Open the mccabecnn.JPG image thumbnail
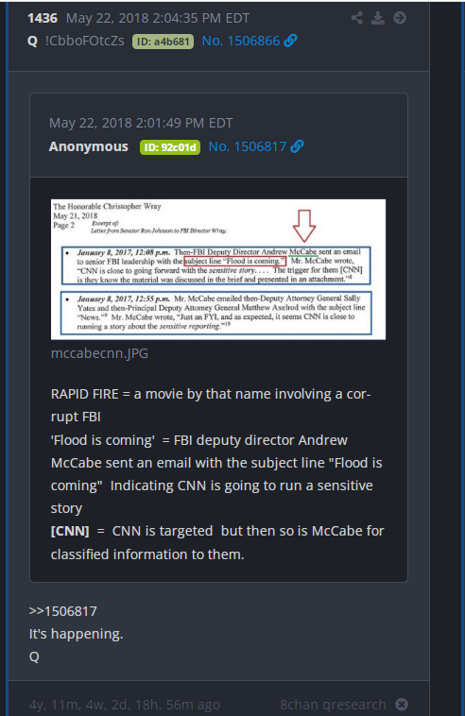Screen dimensions: 465x716 click(218, 269)
